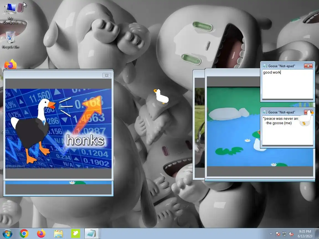
Task: Activate the notepad window taskbar button
Action: click(92, 233)
